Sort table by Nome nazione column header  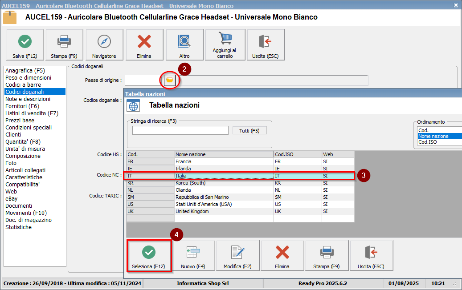(224, 154)
